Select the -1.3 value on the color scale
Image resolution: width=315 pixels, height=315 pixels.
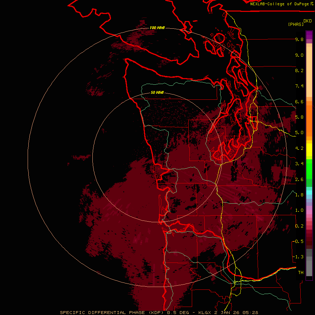(x=298, y=257)
